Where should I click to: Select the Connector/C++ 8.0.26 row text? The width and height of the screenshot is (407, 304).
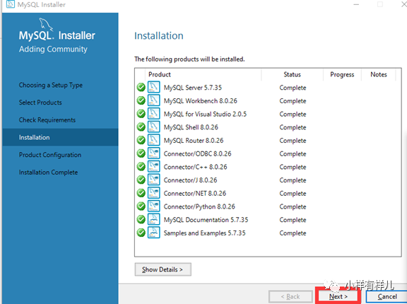click(x=195, y=167)
